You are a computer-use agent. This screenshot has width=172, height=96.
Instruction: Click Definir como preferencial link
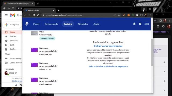[108, 46]
